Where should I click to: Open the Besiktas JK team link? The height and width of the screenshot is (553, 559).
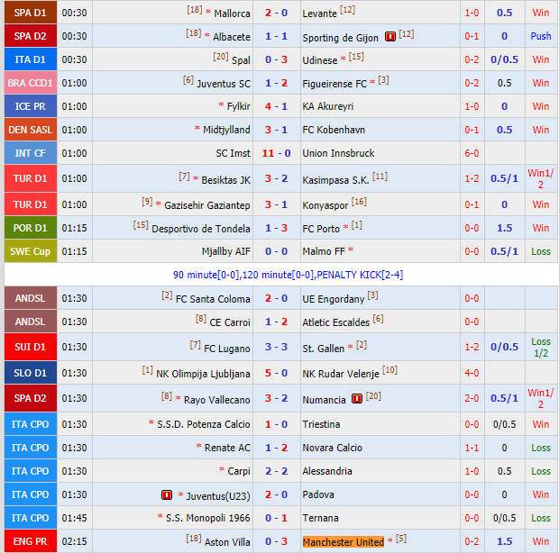(x=225, y=180)
